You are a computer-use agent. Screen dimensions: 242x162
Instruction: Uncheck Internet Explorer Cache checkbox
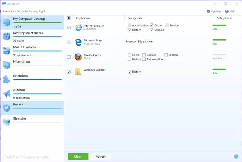(152, 25)
